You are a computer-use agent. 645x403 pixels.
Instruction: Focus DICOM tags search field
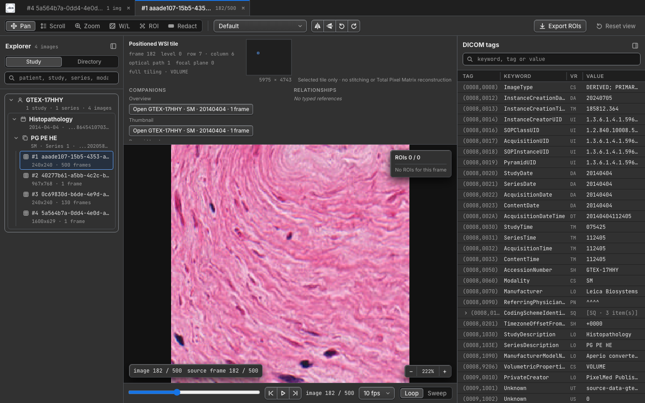click(551, 59)
